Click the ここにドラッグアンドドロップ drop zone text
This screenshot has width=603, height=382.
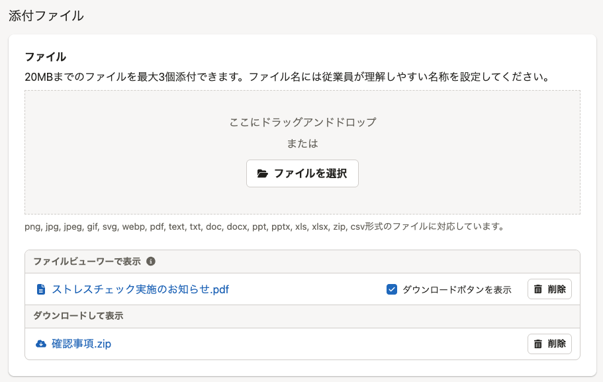coord(302,122)
